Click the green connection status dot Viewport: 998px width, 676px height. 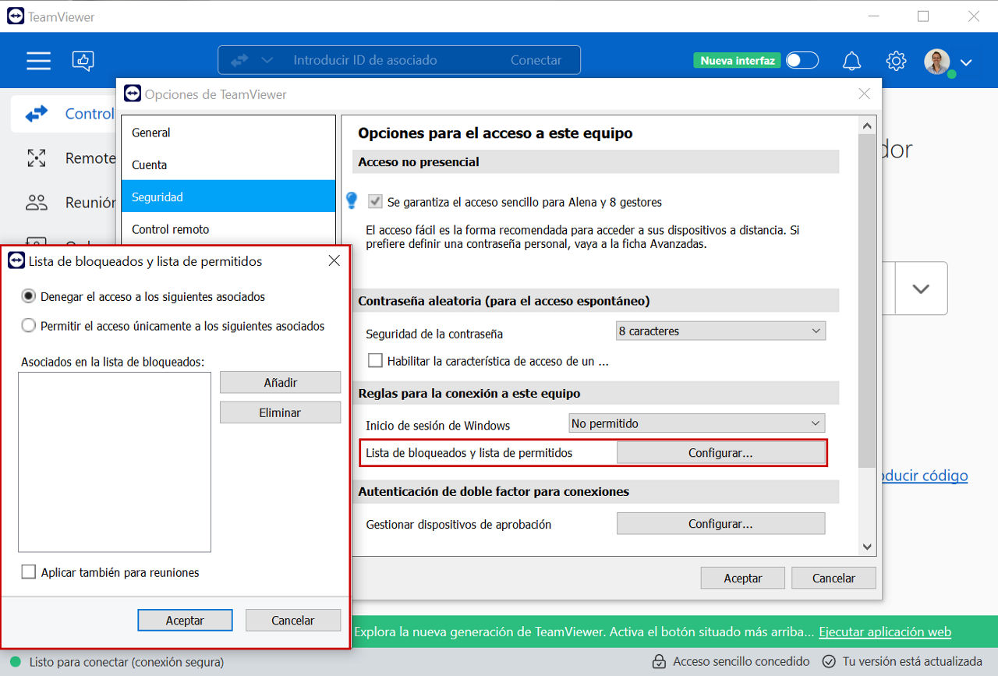[x=15, y=662]
